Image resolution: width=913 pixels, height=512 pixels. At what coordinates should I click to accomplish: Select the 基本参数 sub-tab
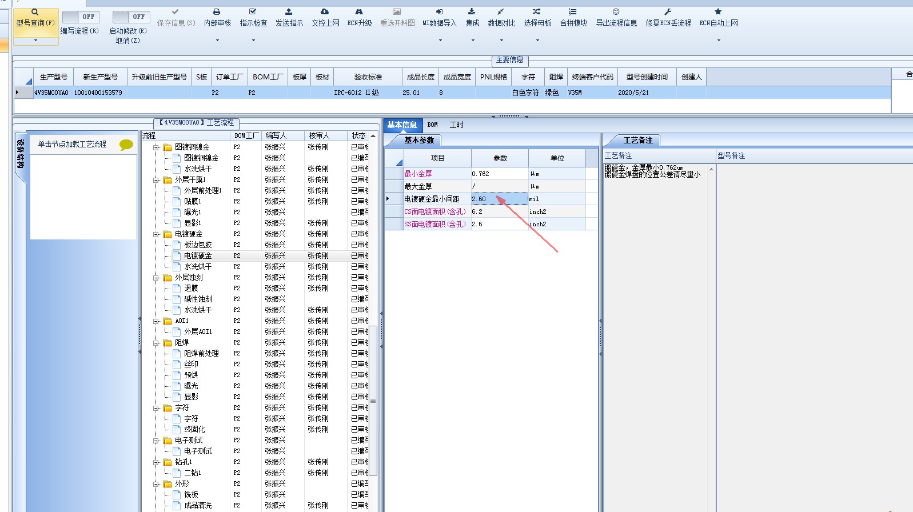click(419, 140)
